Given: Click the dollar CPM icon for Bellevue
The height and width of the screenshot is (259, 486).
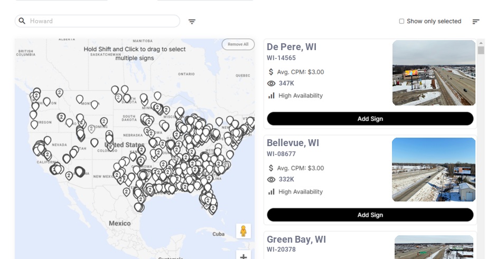Looking at the screenshot, I should tap(272, 168).
